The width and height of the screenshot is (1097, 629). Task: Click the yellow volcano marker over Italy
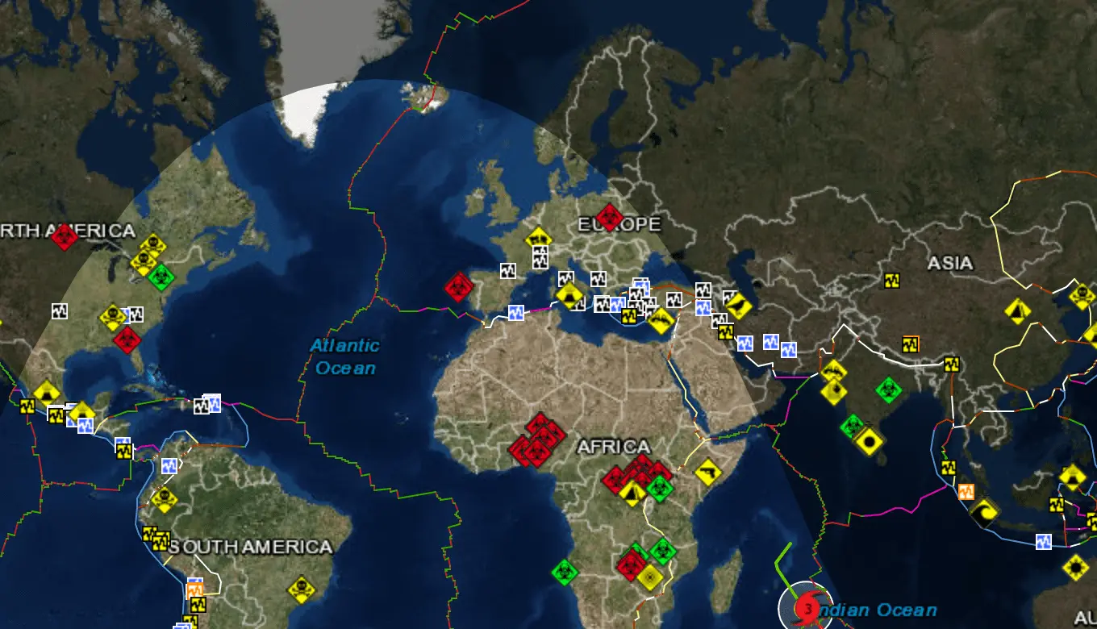569,295
